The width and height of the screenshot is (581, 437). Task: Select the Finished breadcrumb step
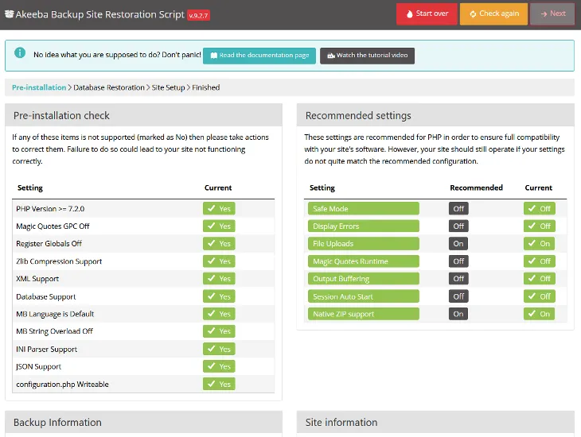[205, 87]
